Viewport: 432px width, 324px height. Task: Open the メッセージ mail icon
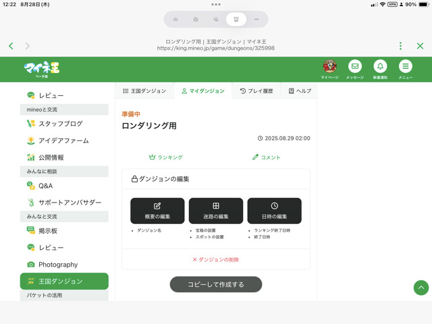[355, 66]
